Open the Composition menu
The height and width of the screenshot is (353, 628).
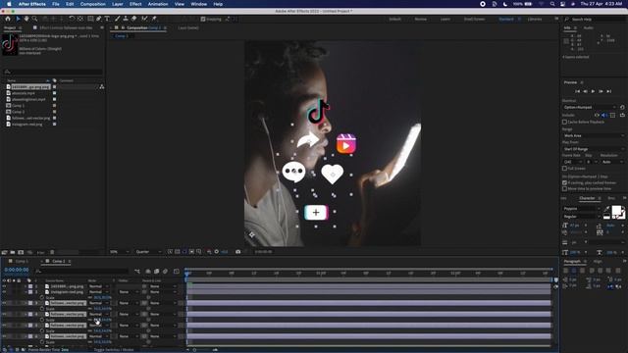[x=93, y=4]
